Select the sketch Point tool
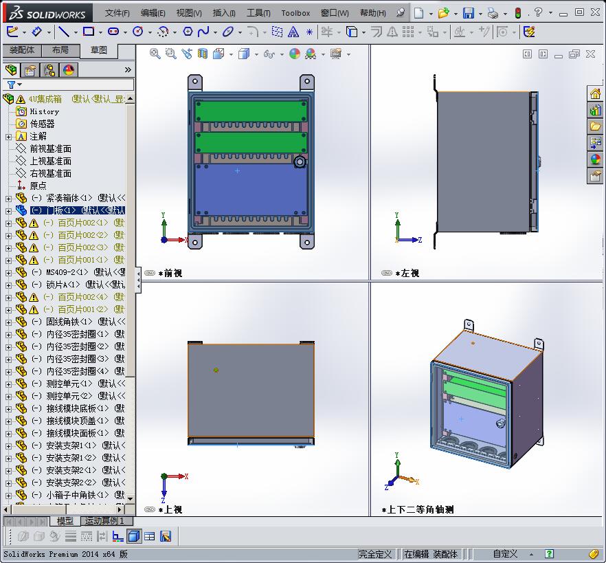606x563 pixels. pos(309,32)
